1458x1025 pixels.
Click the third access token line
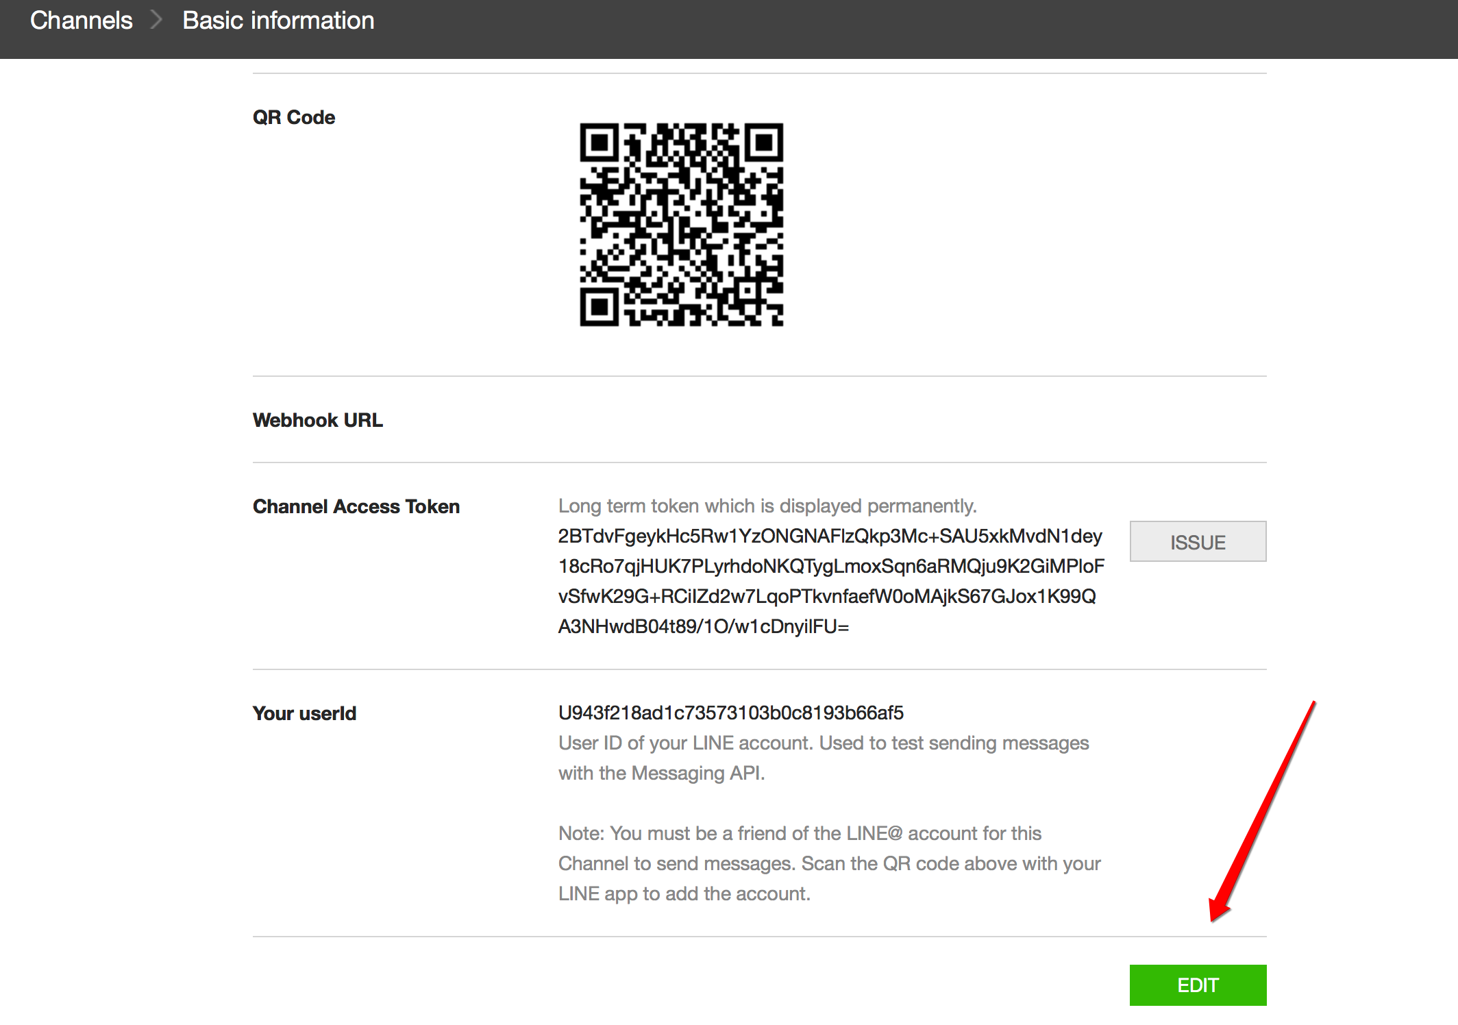pos(826,596)
